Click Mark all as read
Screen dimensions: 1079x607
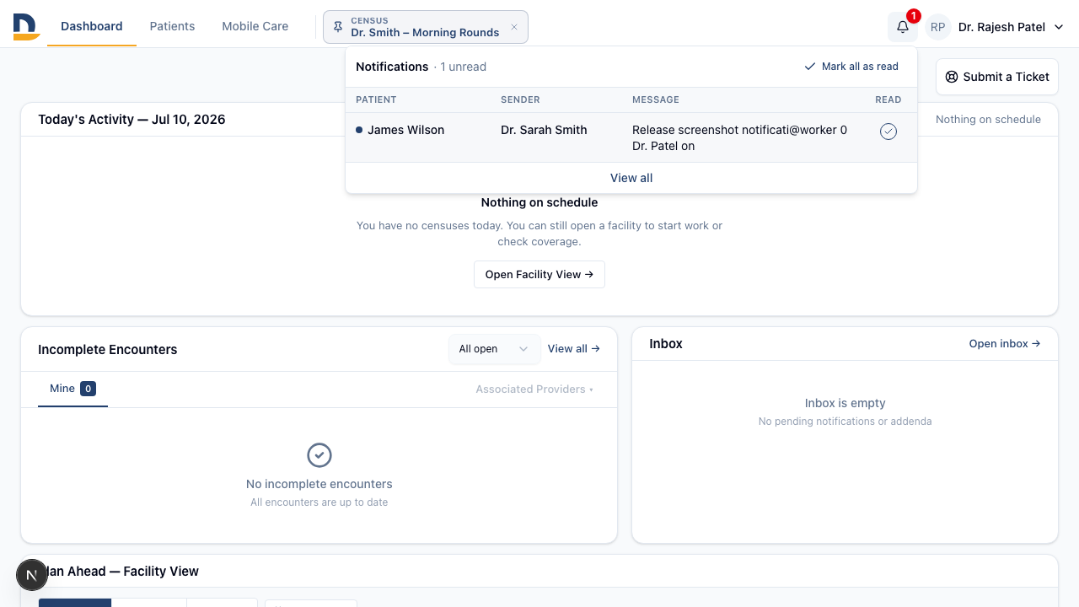point(851,67)
